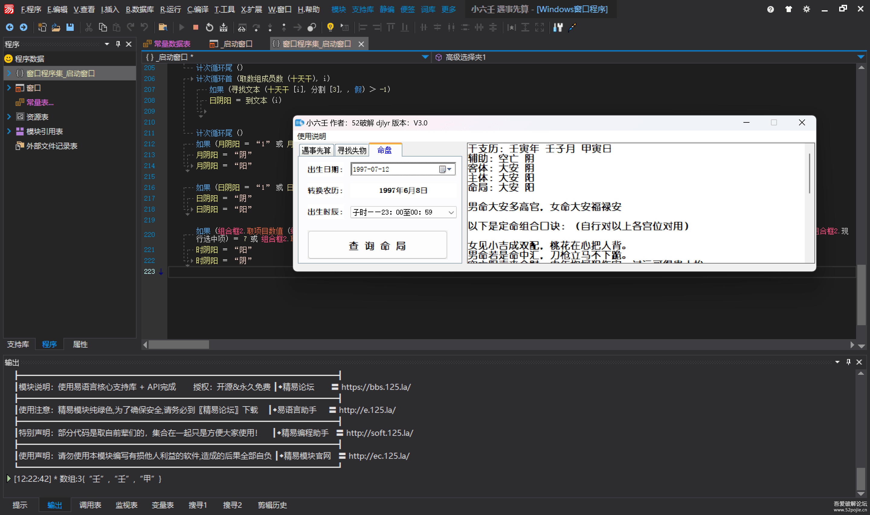Viewport: 870px width, 515px height.
Task: Click the step out up-arrow icon
Action: (284, 27)
